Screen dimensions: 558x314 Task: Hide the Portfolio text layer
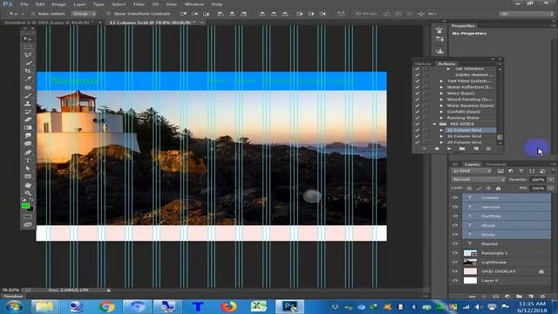(455, 216)
